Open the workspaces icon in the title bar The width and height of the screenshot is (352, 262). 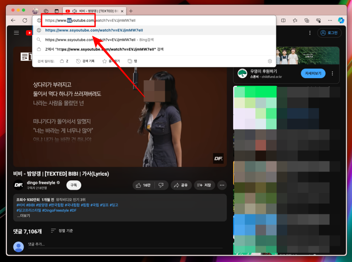click(46, 11)
